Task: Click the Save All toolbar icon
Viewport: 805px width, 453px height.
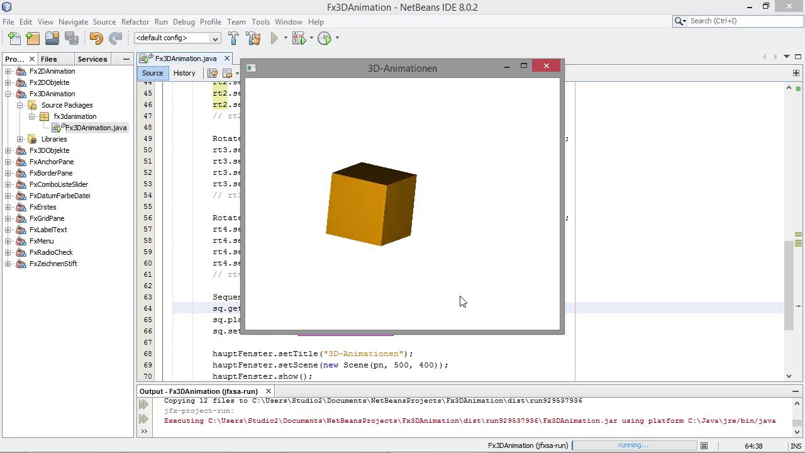Action: 71,38
